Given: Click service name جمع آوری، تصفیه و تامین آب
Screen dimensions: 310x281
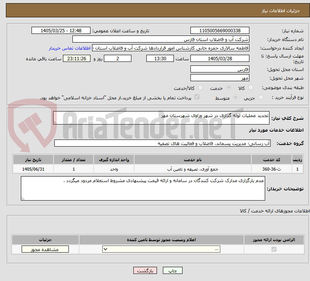Looking at the screenshot, I should 192,169.
